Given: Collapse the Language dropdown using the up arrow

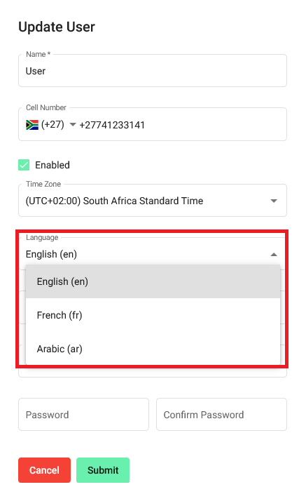Looking at the screenshot, I should coord(274,255).
